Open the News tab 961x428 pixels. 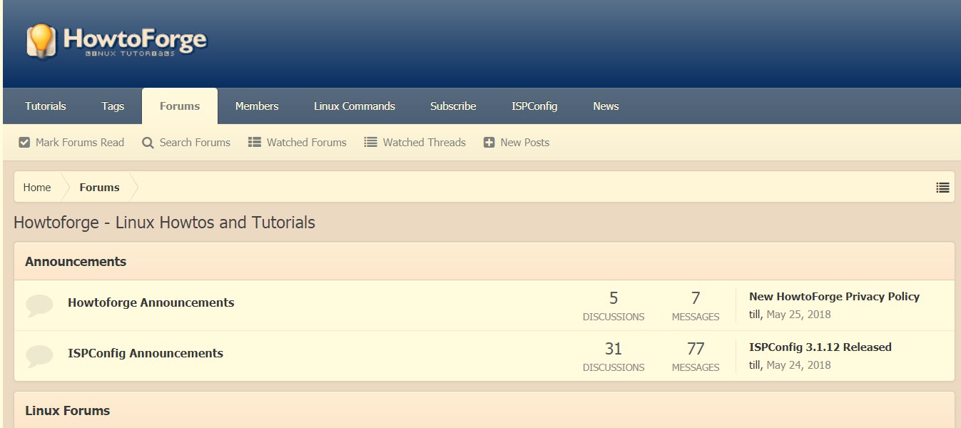click(x=606, y=106)
